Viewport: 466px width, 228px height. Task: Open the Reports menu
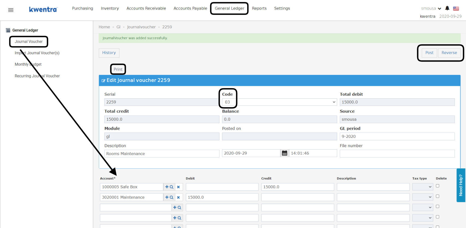(259, 8)
